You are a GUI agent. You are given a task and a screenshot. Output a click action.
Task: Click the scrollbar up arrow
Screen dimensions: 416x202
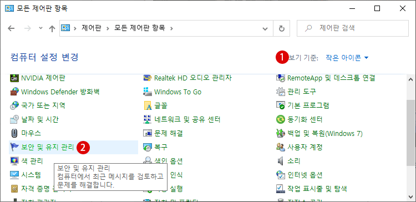click(410, 79)
